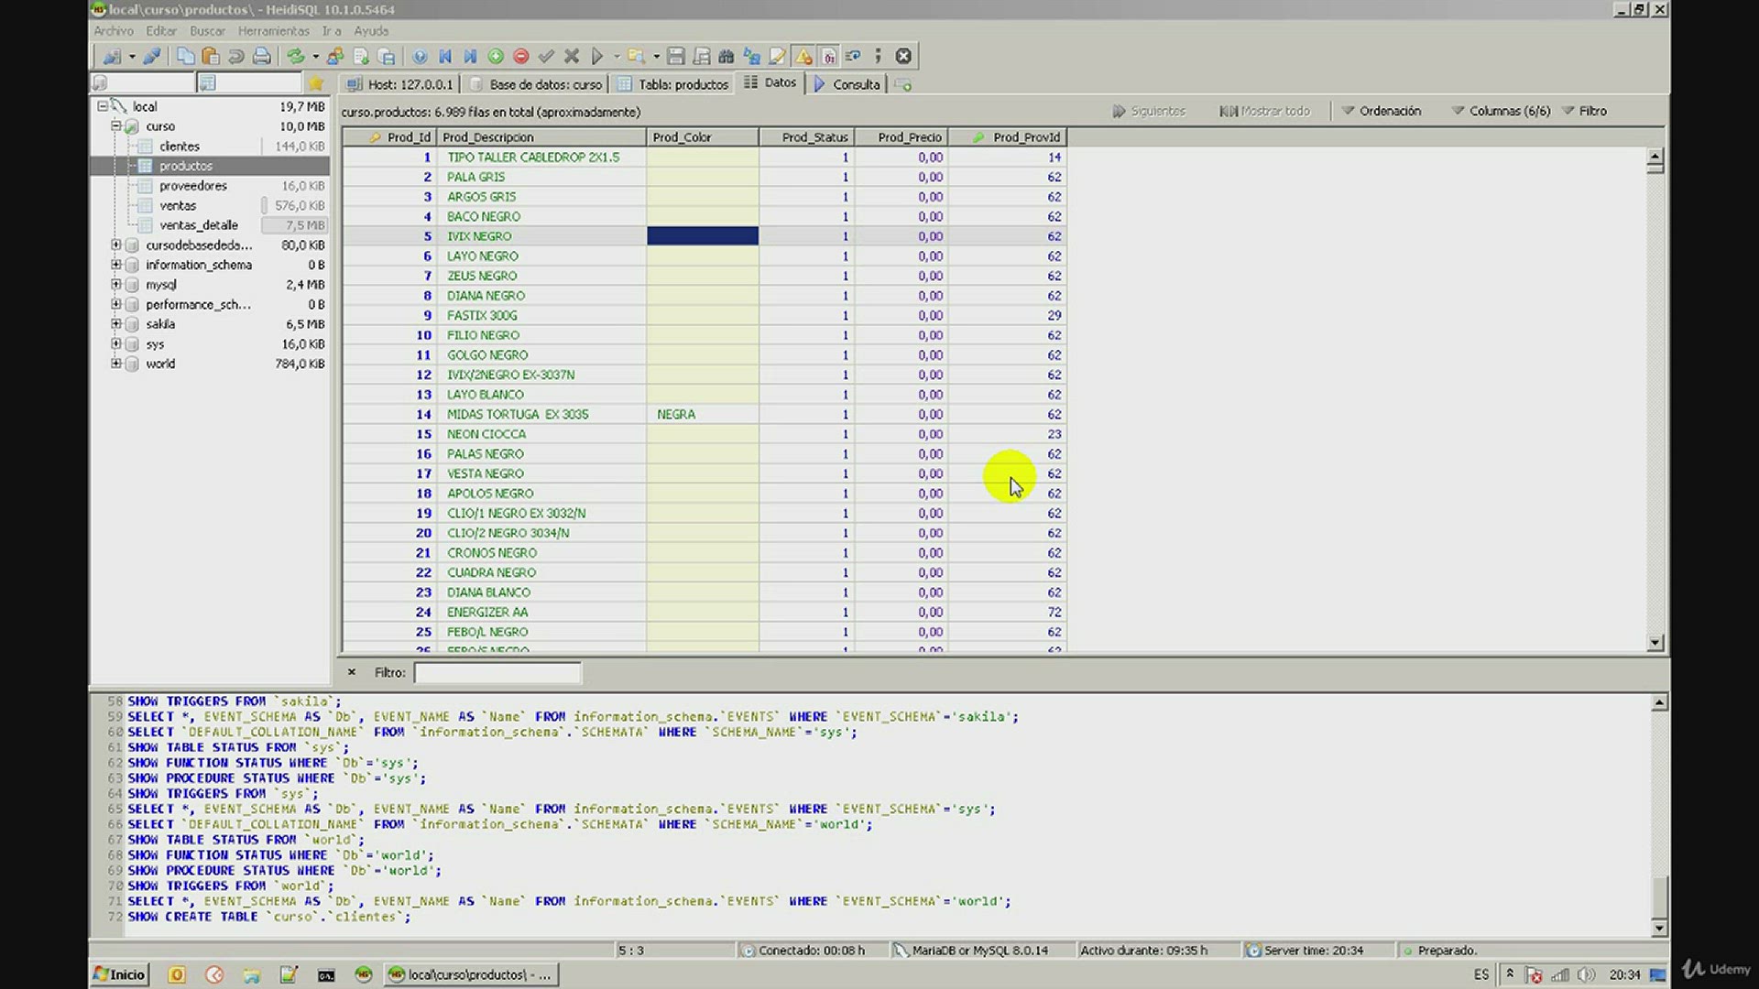Open the Ayuda menu
The width and height of the screenshot is (1759, 989).
click(x=371, y=31)
